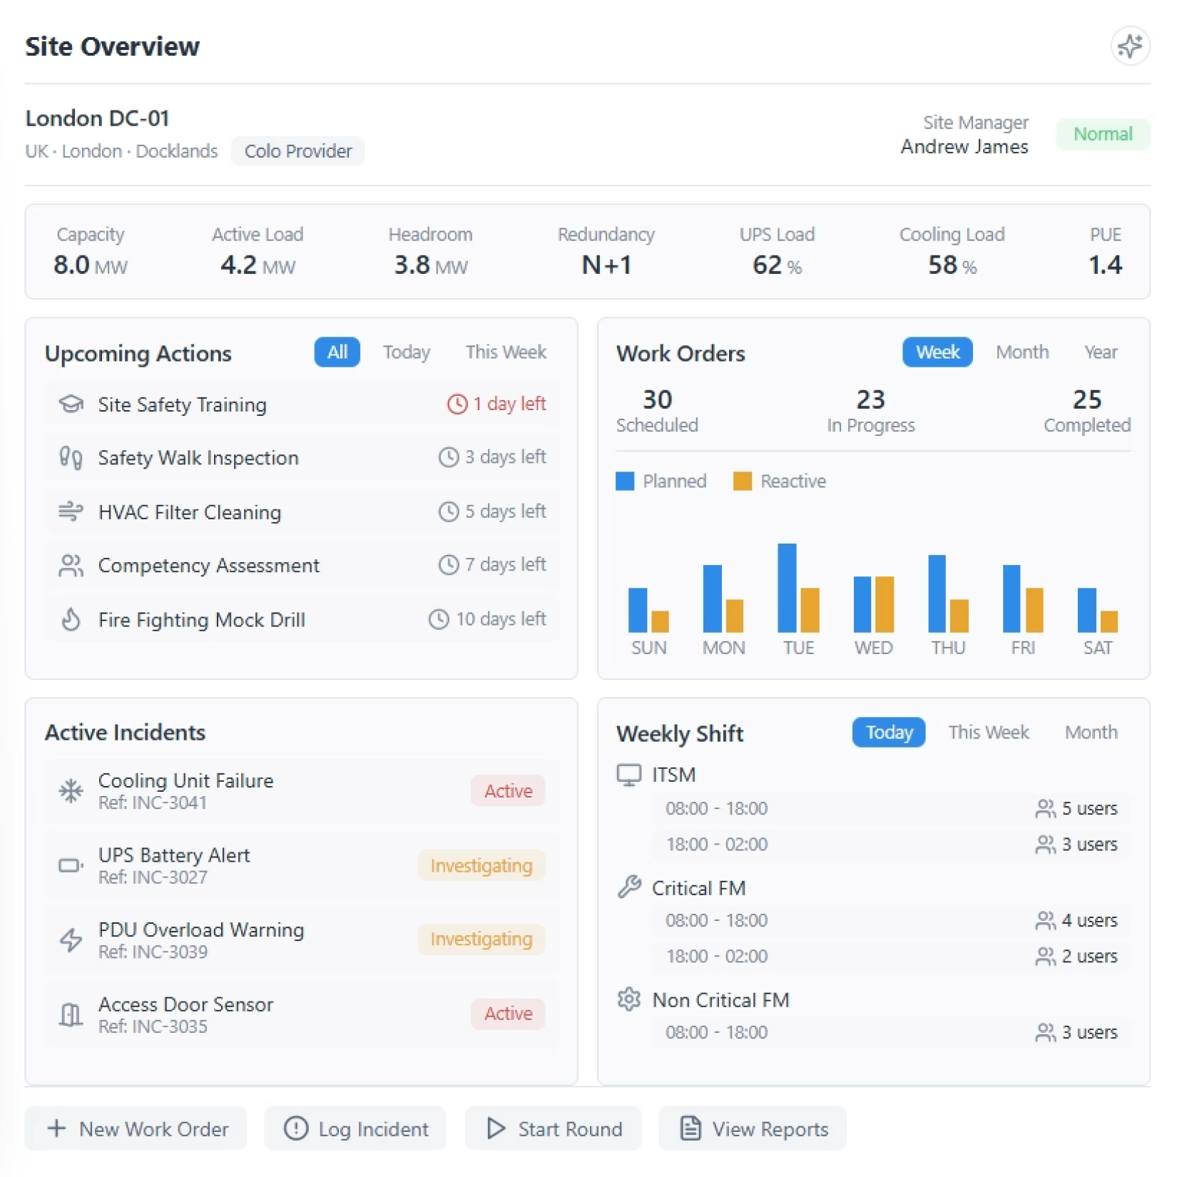
Task: Click the battery icon for UPS Battery Alert
Action: [71, 865]
